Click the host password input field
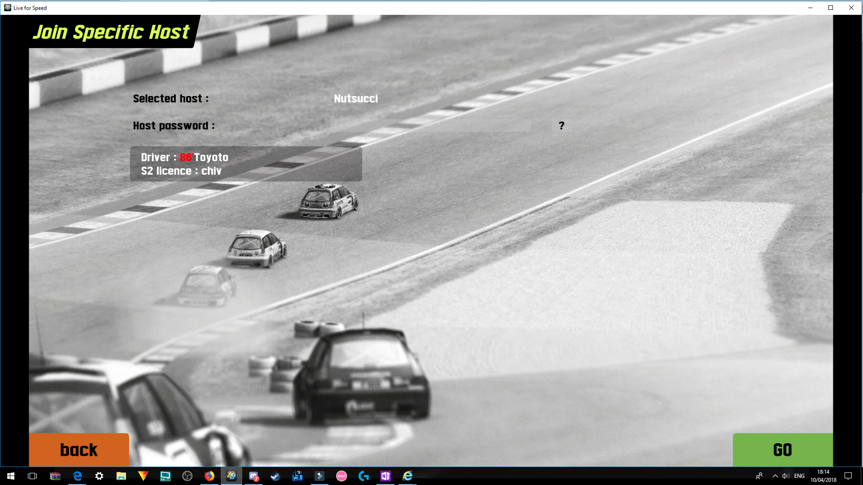The width and height of the screenshot is (863, 485). [431, 126]
